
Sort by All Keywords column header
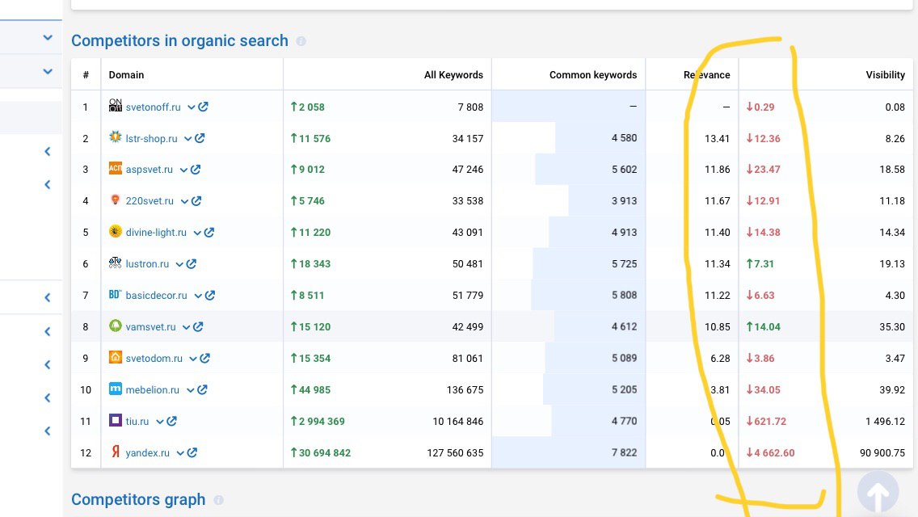click(453, 75)
